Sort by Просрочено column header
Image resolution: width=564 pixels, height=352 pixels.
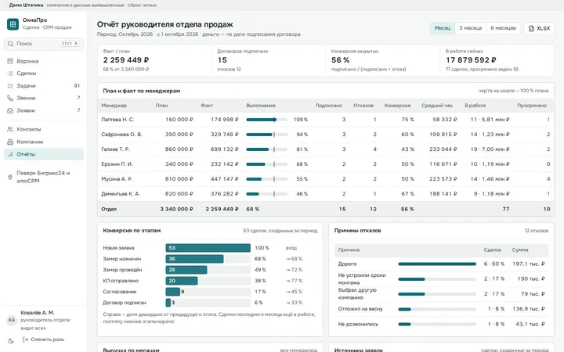point(532,106)
